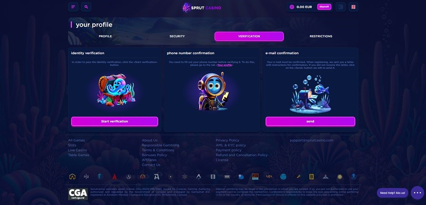Click the support@sprutcasino.com email link
The image size is (426, 205).
311,140
